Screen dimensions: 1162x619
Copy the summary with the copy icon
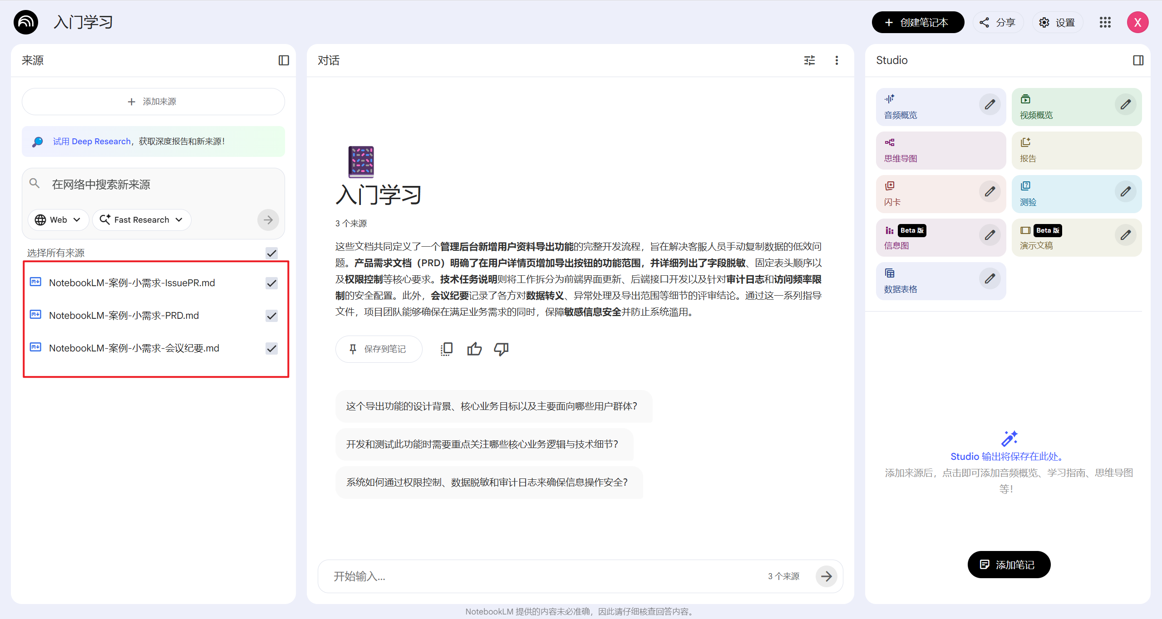click(447, 349)
